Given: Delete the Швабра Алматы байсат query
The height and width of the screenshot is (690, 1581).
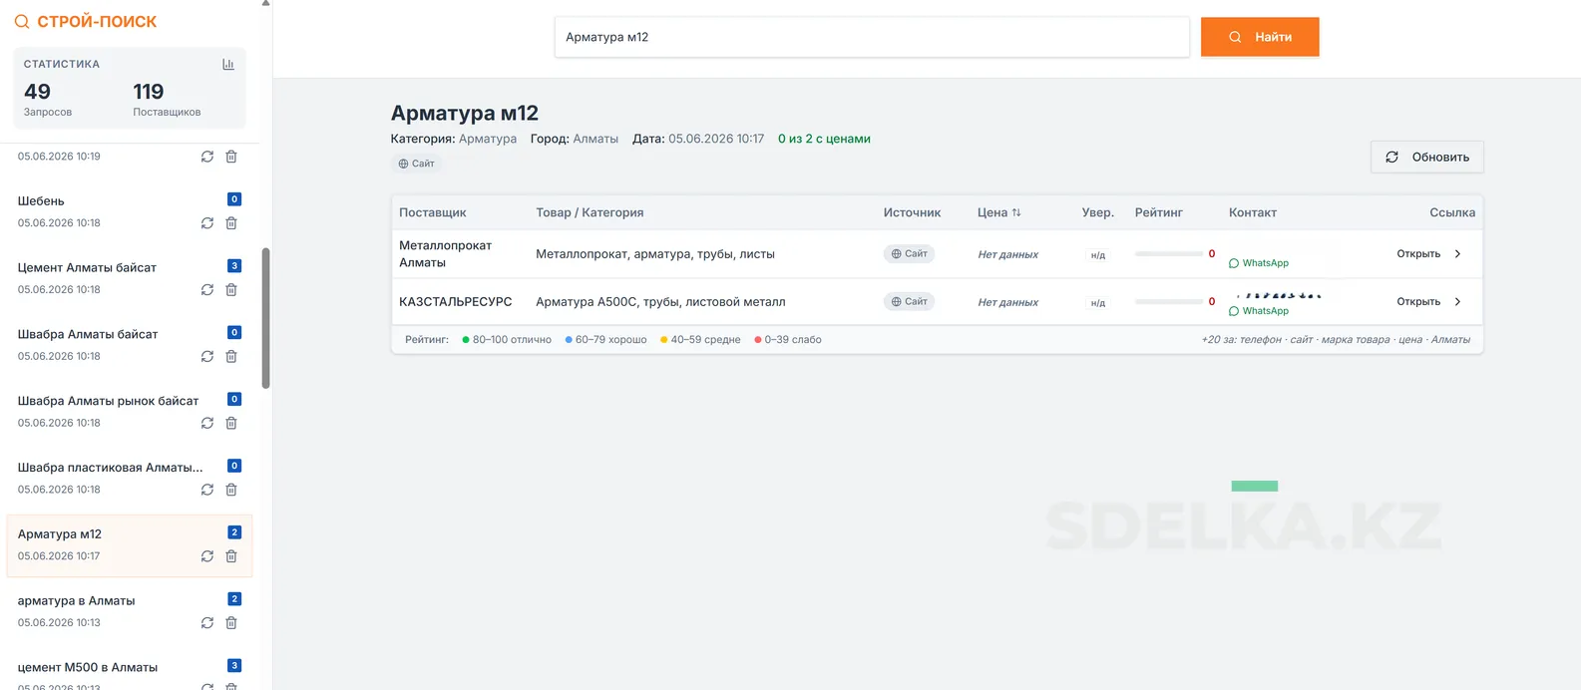Looking at the screenshot, I should [231, 357].
